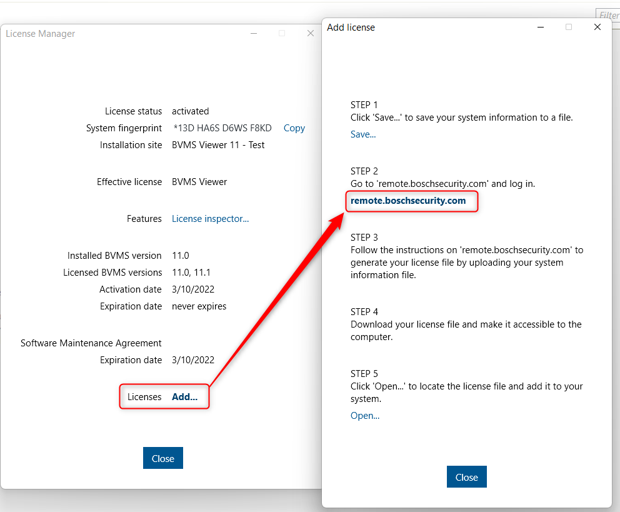
Task: Click Installed BVMS version value 11.0
Action: (x=180, y=256)
